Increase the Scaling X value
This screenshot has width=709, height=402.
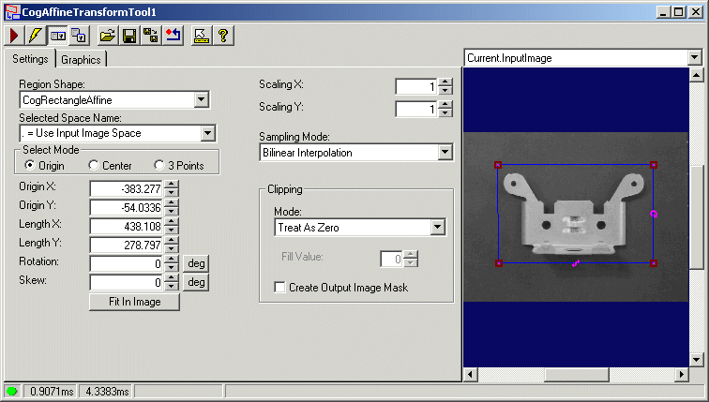pos(445,82)
